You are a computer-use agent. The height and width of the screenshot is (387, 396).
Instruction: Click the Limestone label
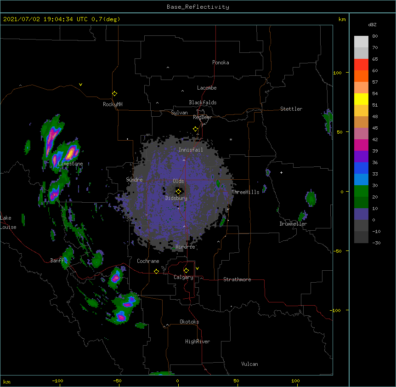tap(70, 164)
